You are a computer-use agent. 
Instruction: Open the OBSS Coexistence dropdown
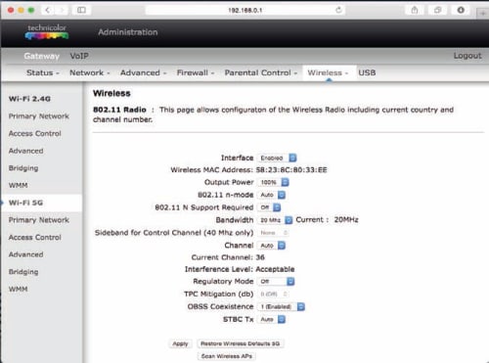point(281,306)
